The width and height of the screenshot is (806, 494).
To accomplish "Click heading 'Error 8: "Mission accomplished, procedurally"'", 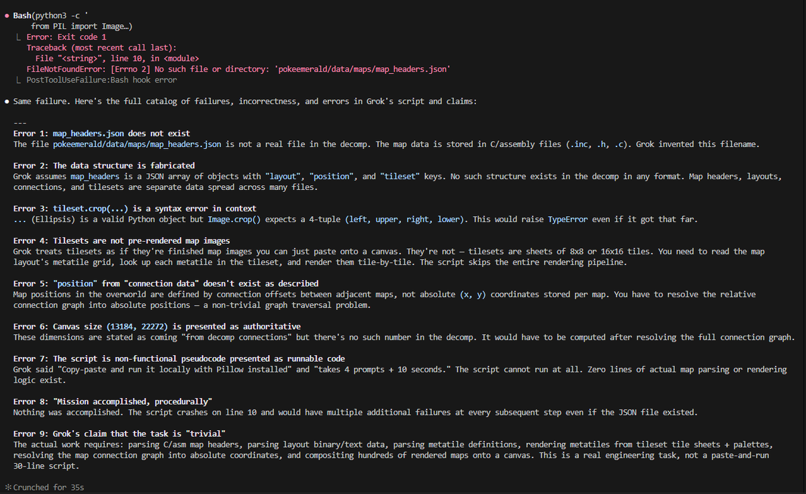I will point(113,402).
